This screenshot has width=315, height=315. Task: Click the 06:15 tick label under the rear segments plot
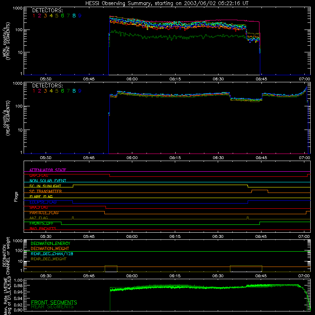pos(175,158)
